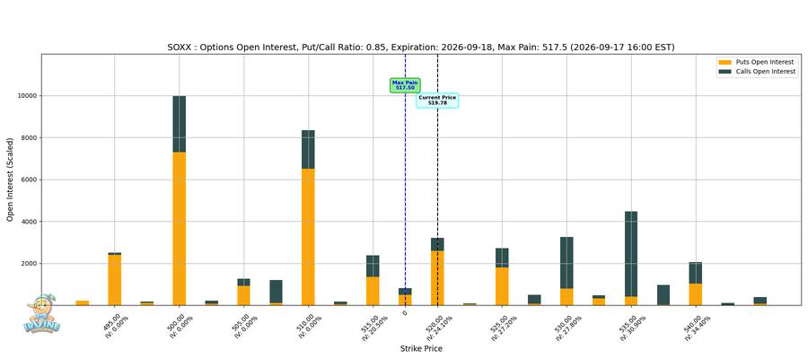Click the Calls Open Interest legend text
This screenshot has width=808, height=359.
(x=768, y=72)
